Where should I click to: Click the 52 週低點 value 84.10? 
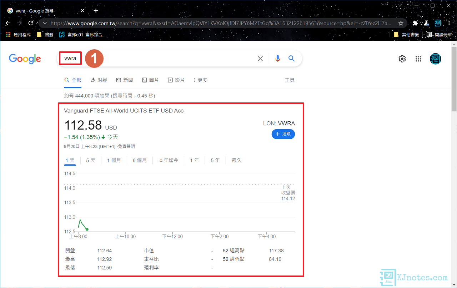click(x=275, y=259)
